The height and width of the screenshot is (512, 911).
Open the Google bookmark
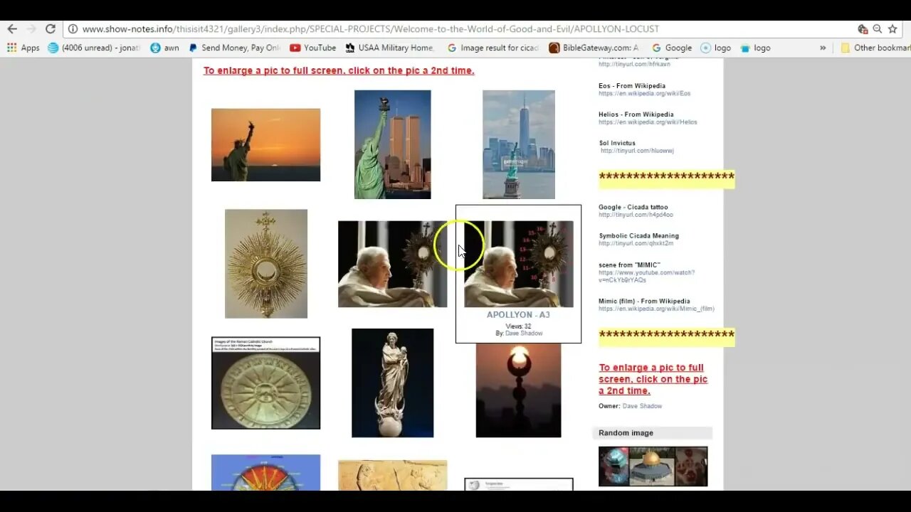click(671, 48)
